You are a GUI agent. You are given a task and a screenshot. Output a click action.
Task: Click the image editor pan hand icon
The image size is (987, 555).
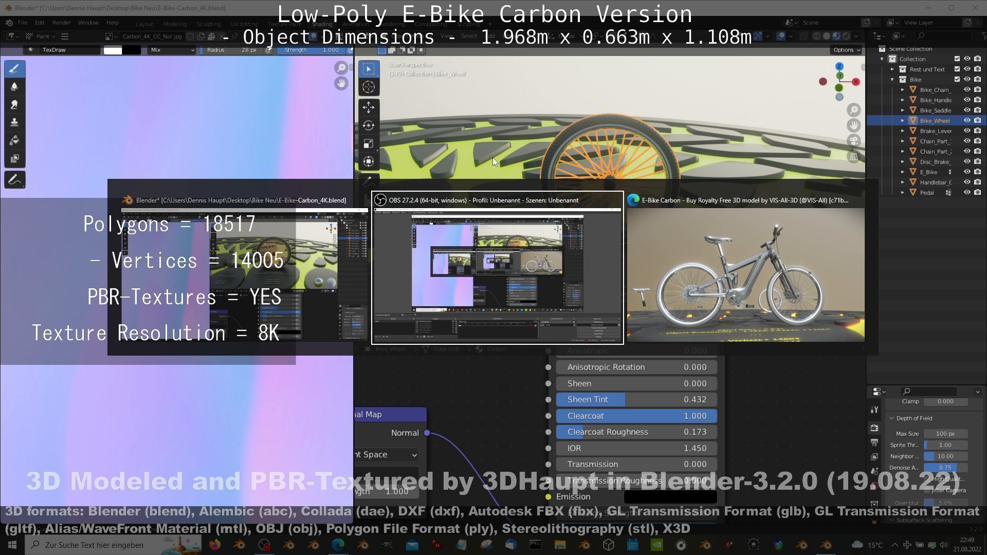[x=341, y=83]
